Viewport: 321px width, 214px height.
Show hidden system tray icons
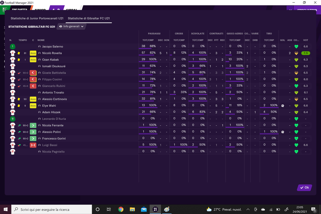coord(248,209)
